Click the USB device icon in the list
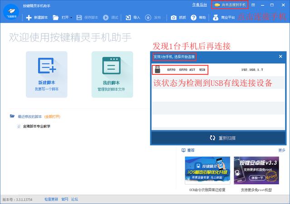This screenshot has width=290, height=204. click(x=157, y=70)
